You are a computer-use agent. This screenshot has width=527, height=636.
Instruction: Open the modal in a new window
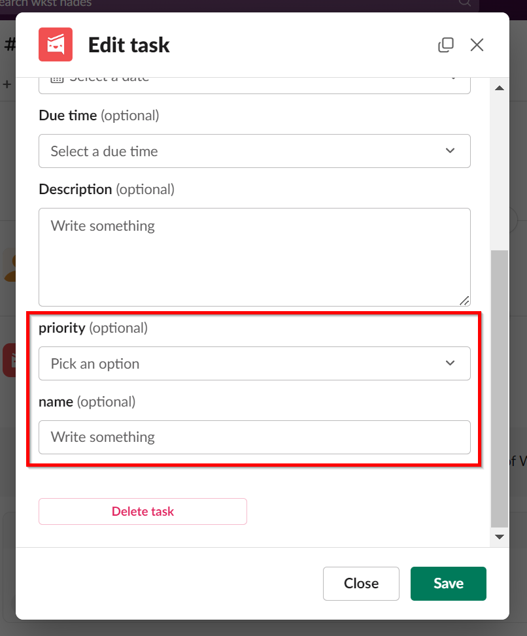(x=446, y=44)
